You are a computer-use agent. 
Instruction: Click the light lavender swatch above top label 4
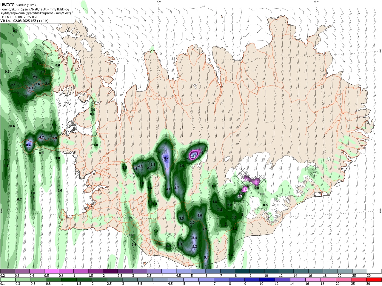[x=169, y=271]
